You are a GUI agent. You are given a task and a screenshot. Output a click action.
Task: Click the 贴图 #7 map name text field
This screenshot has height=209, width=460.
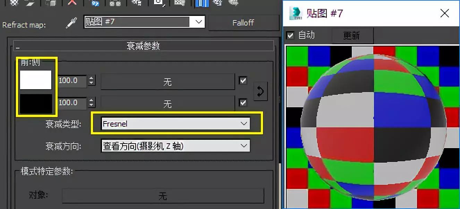(x=137, y=22)
